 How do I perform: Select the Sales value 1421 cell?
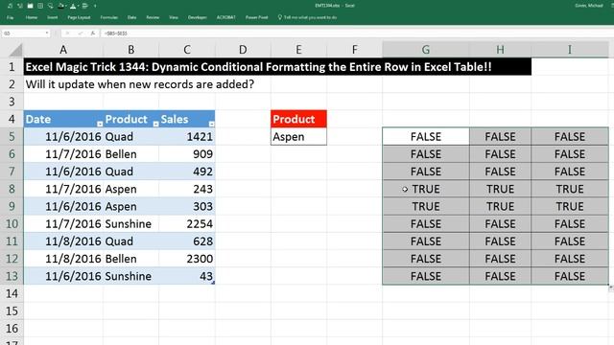187,136
